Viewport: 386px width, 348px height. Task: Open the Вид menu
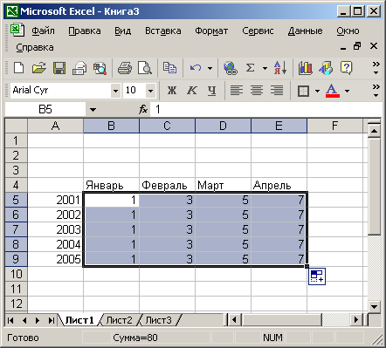tap(122, 31)
